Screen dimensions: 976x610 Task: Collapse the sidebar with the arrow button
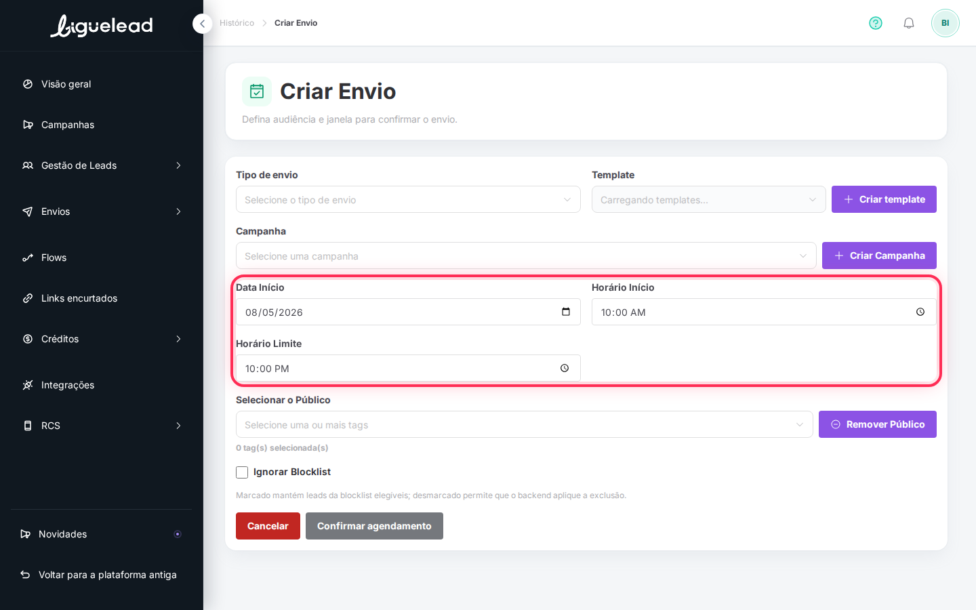tap(202, 24)
